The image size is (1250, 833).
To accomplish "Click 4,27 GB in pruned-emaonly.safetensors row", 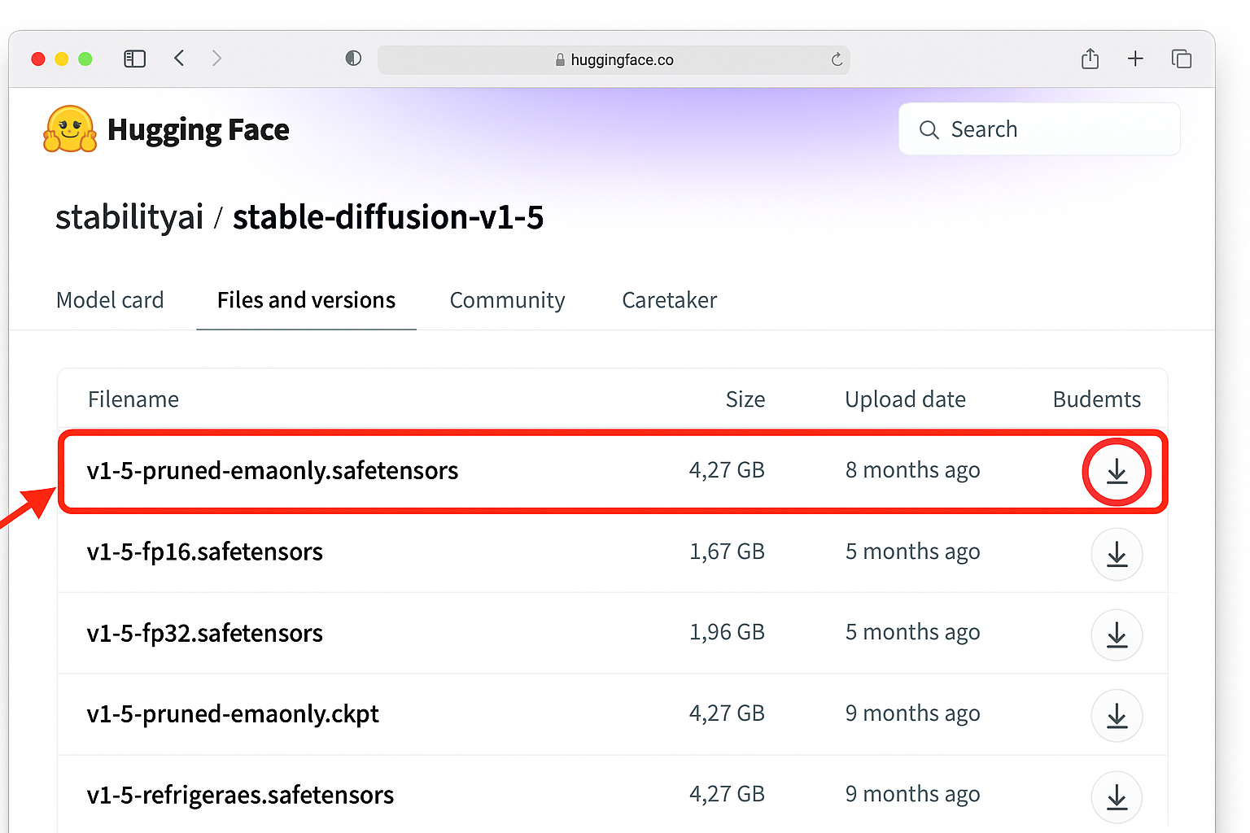I will (727, 470).
